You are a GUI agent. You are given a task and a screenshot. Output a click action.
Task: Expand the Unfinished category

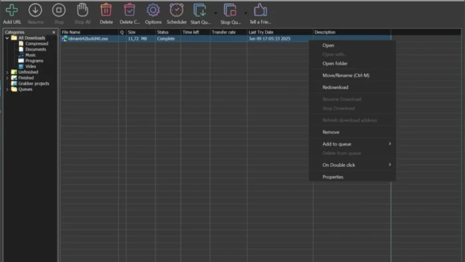pos(7,72)
